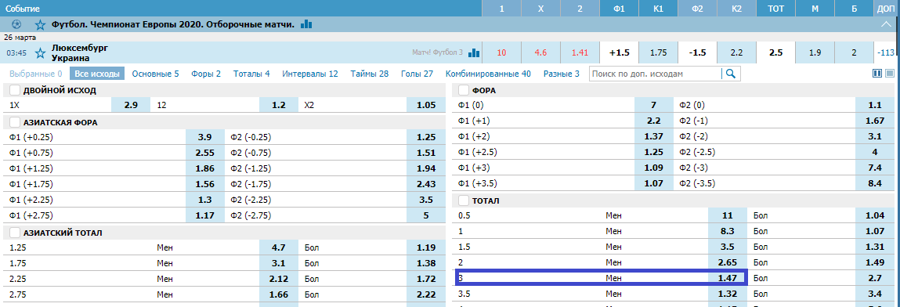Viewport: 900px width, 307px height.
Task: Pick double chance 1X at 2.9
Action: (130, 105)
